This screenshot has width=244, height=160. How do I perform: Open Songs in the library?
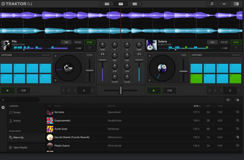[15, 112]
